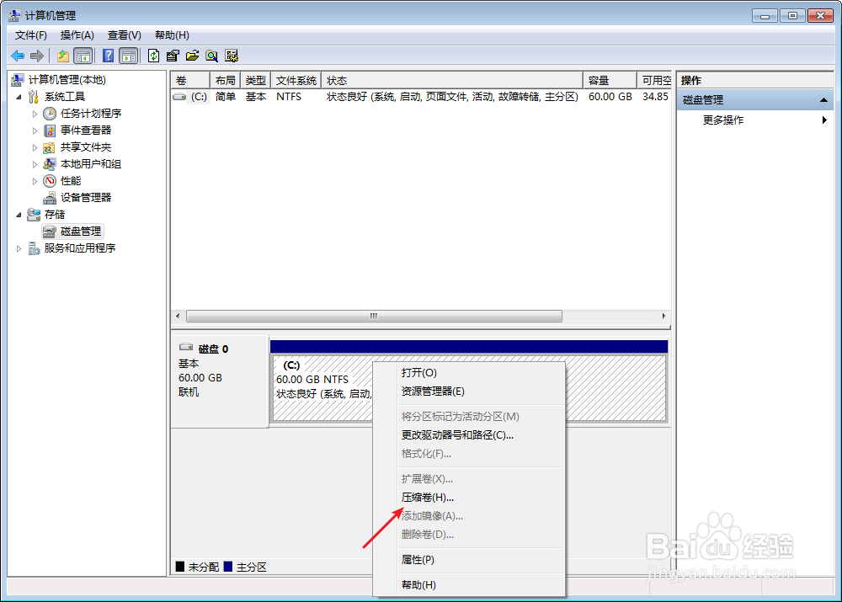Click the gray Forward arrow in the toolbar
The image size is (842, 602).
[37, 56]
